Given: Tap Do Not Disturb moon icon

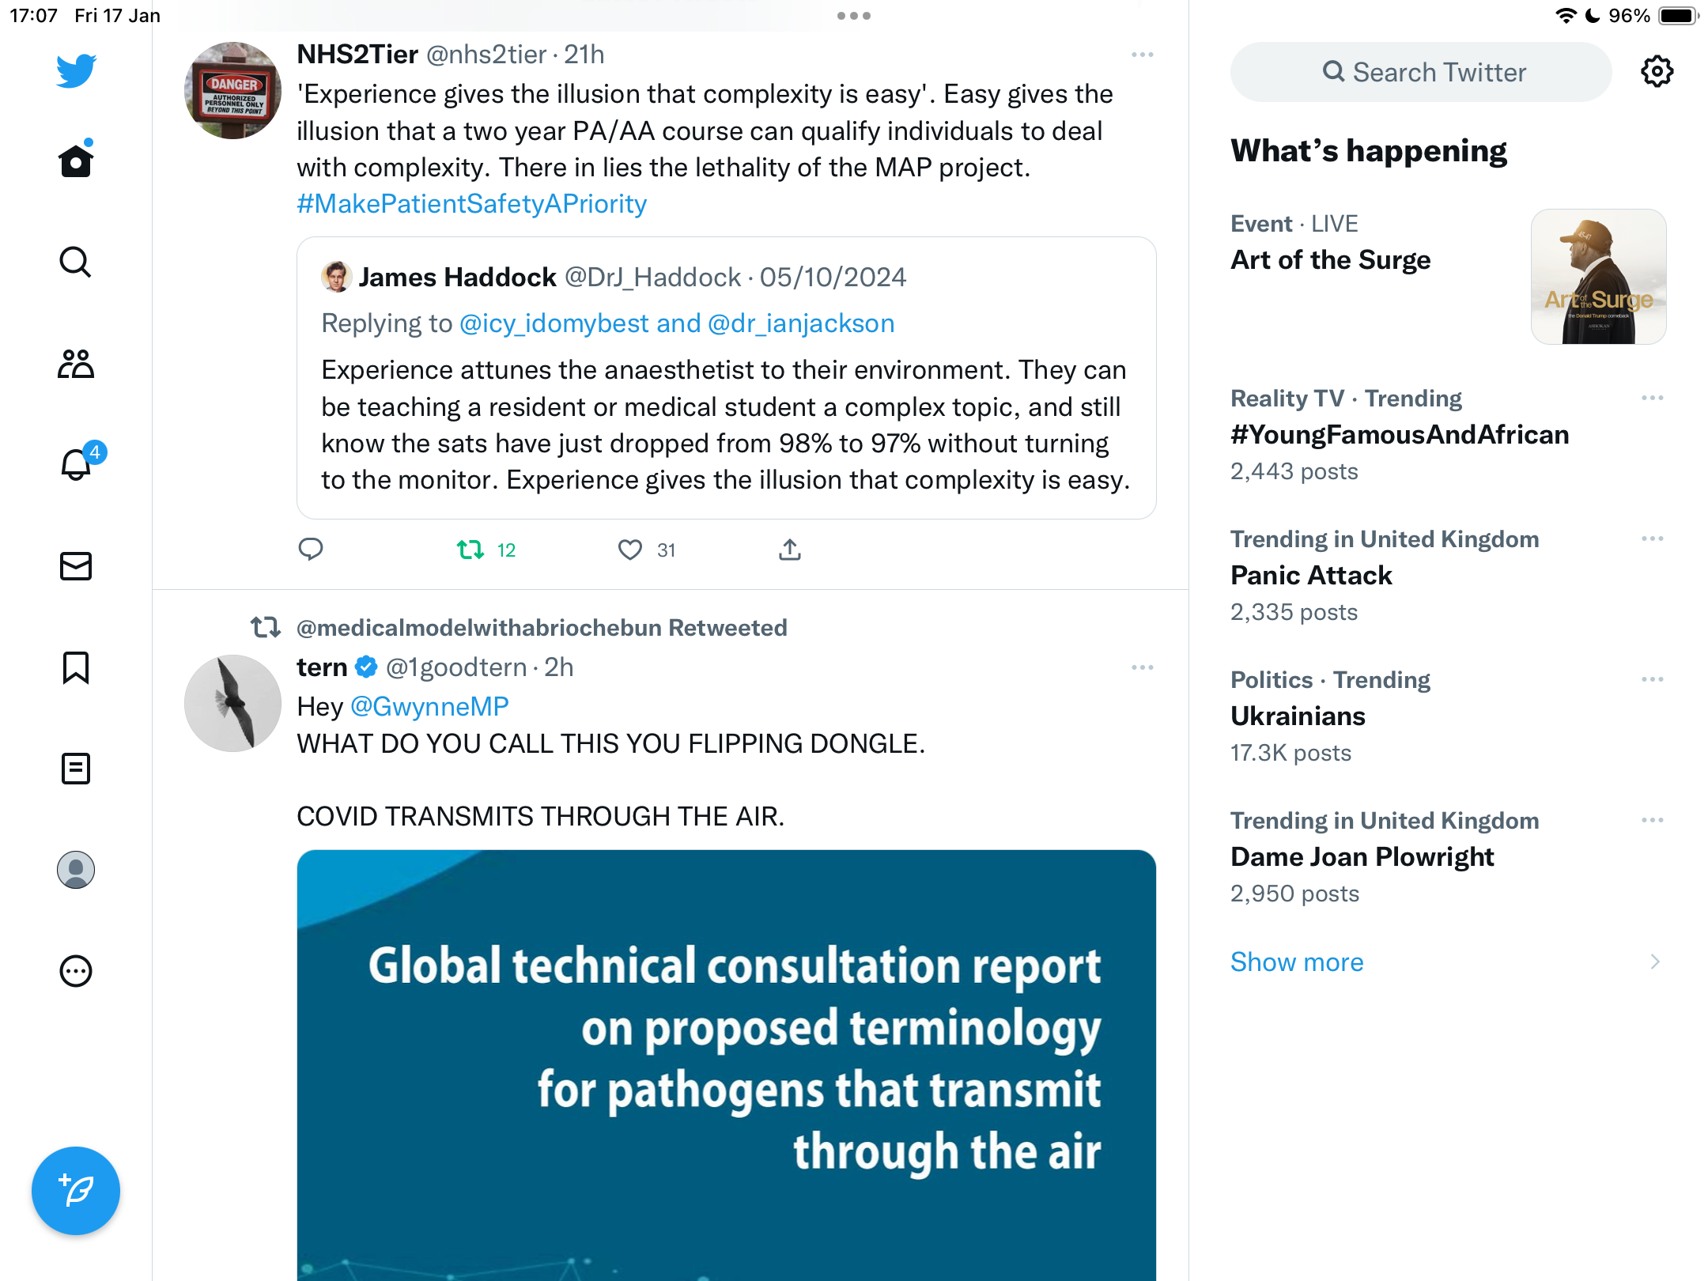Looking at the screenshot, I should coord(1593,16).
